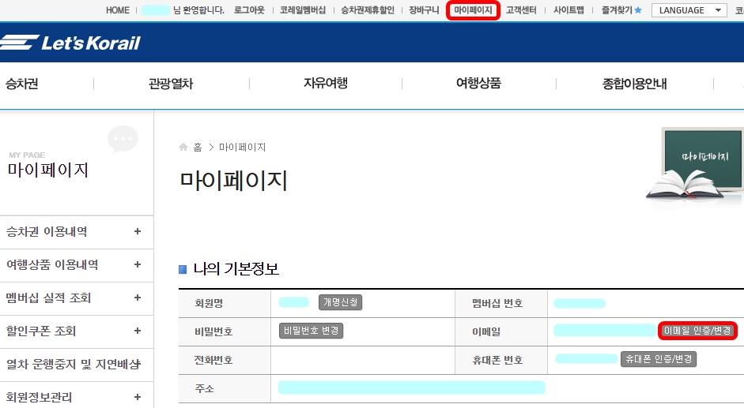The width and height of the screenshot is (744, 408).
Task: Click the 휴대폰 인증/변경 button
Action: [x=659, y=359]
